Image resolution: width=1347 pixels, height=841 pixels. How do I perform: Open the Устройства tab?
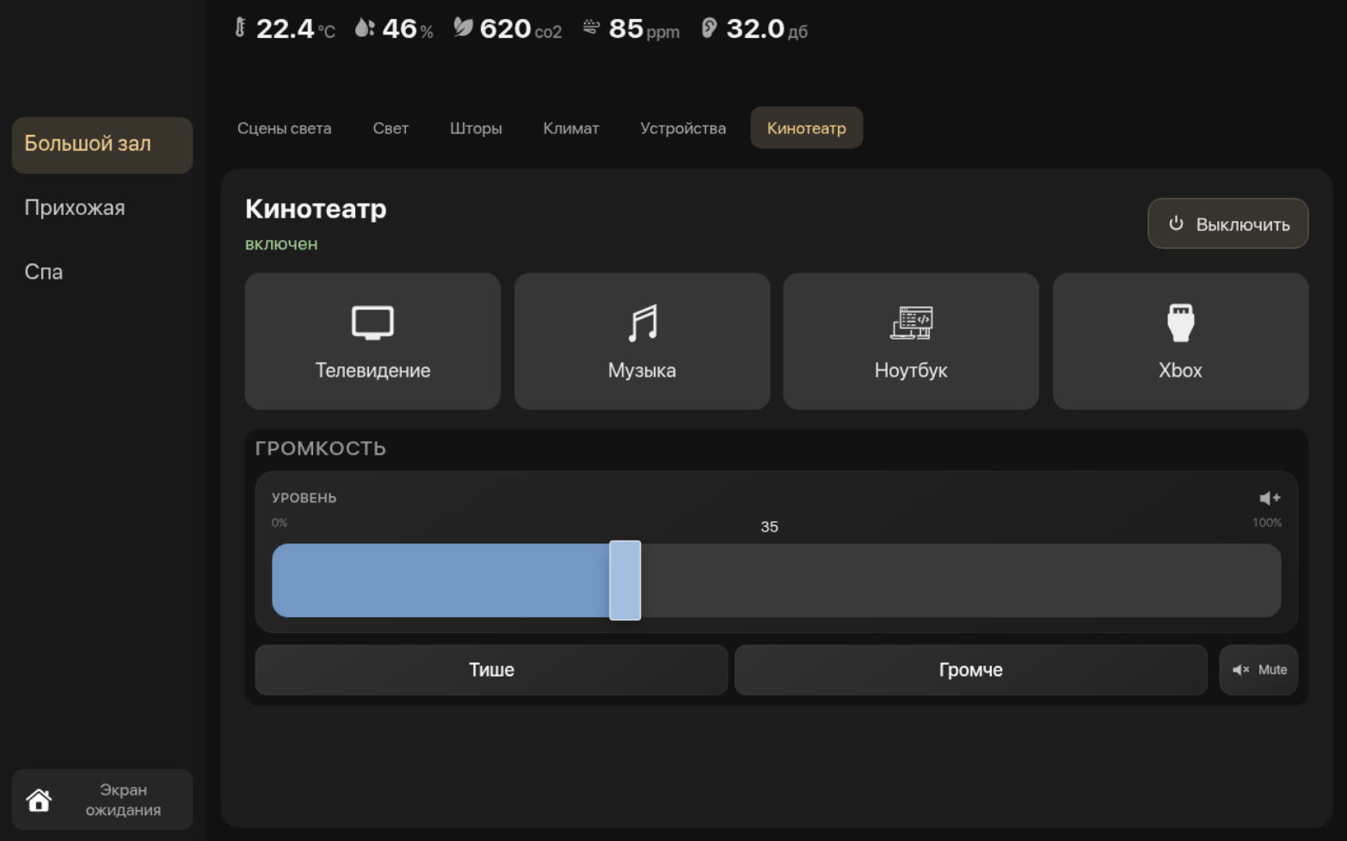click(x=683, y=128)
